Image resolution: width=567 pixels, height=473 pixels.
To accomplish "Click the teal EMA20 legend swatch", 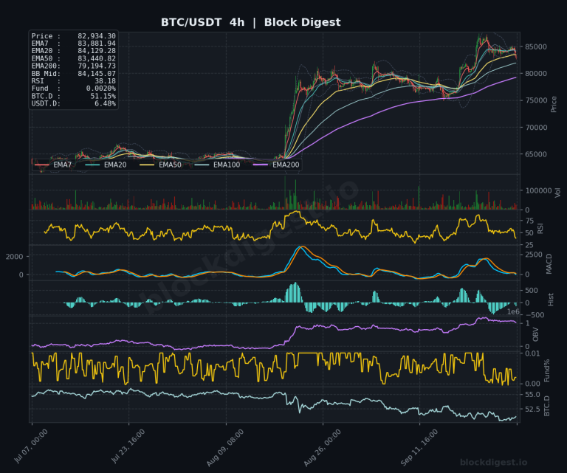I will (92, 165).
